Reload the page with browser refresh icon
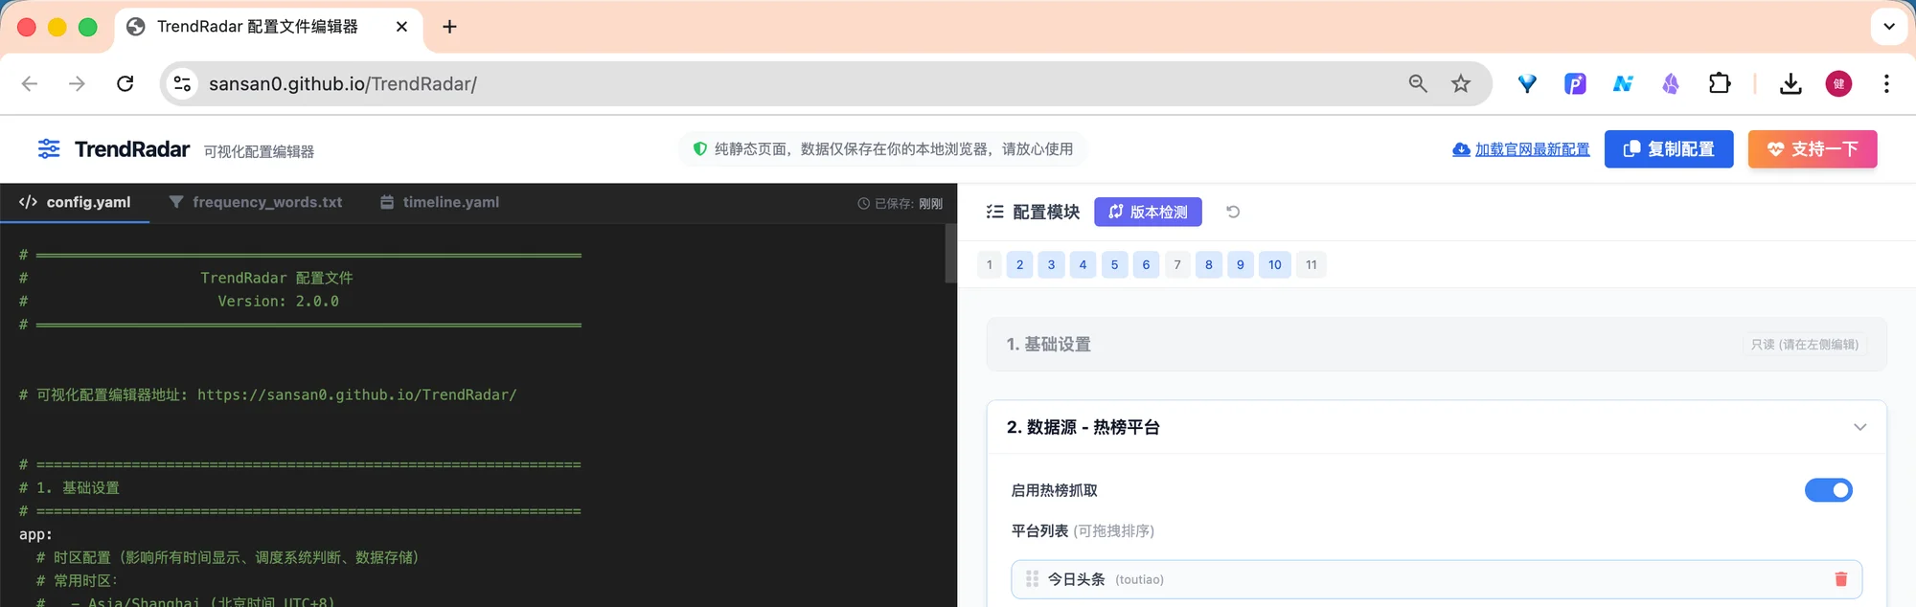 (x=125, y=83)
